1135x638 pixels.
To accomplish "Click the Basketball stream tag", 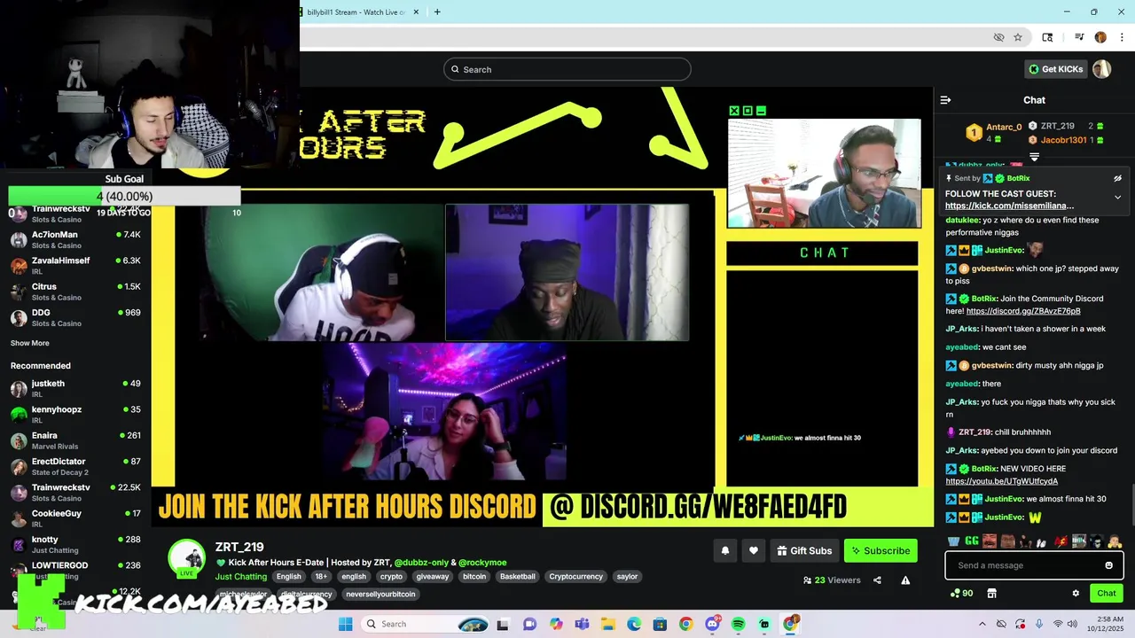I will tap(518, 576).
